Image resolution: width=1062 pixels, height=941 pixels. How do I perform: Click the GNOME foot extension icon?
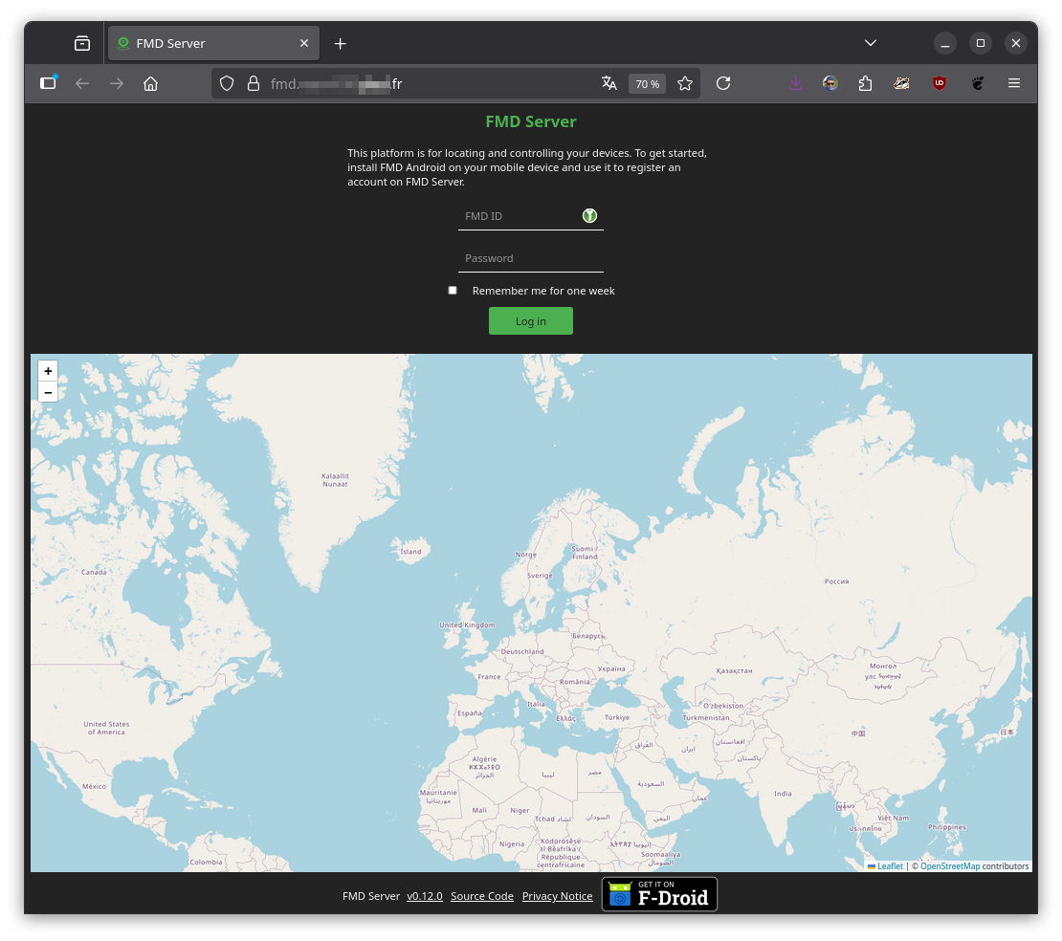[977, 83]
